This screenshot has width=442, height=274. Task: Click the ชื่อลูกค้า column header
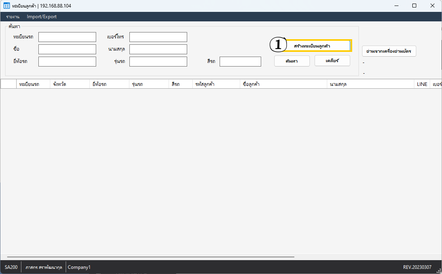pyautogui.click(x=283, y=84)
